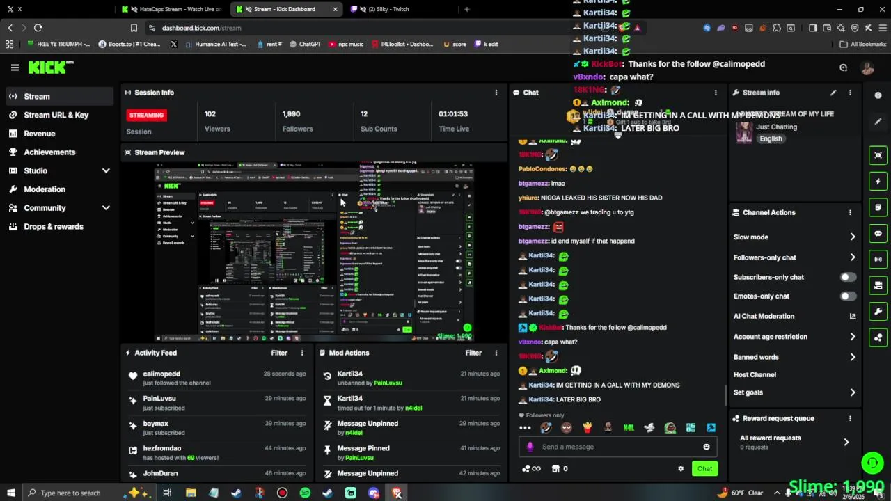891x501 pixels.
Task: Open AI Chat Moderation external link
Action: pos(852,316)
